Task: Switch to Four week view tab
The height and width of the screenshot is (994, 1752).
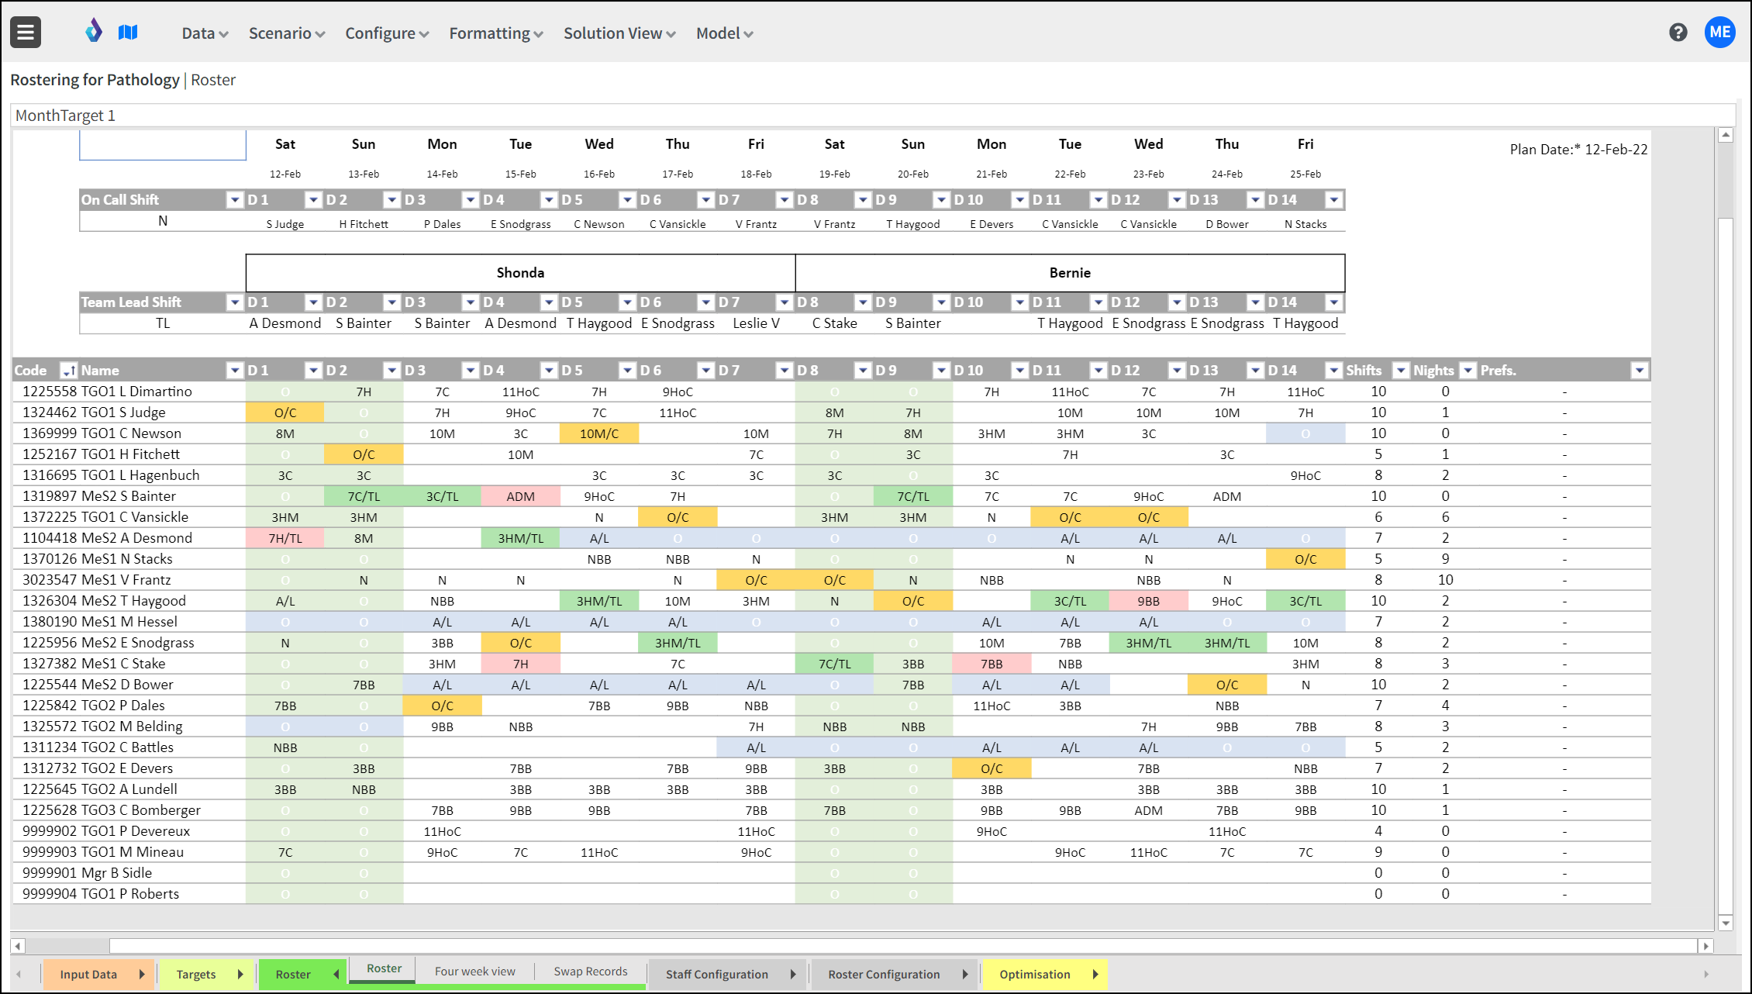Action: [474, 971]
